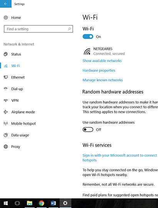Open Google Chrome from the taskbar
Viewport: 158px width, 208px height.
click(42, 203)
